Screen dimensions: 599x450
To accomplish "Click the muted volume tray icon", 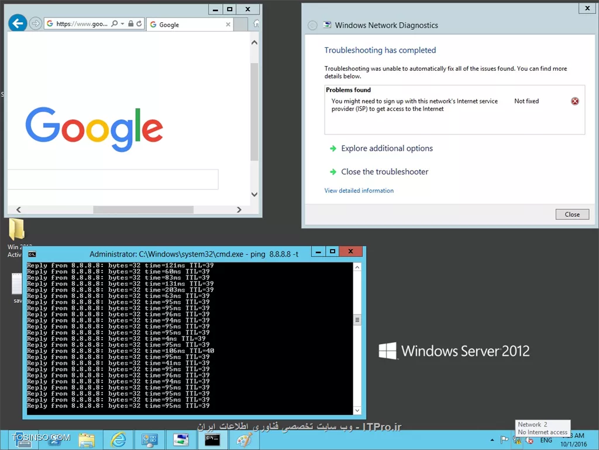I will pyautogui.click(x=529, y=440).
